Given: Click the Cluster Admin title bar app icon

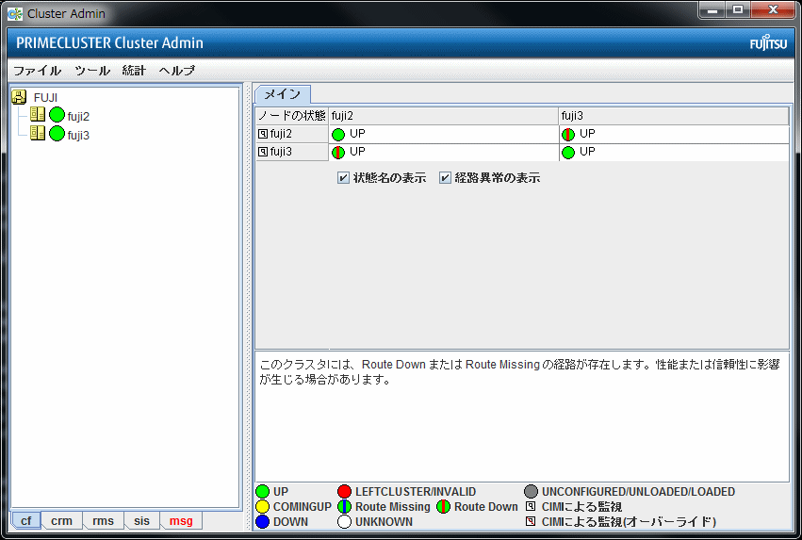Looking at the screenshot, I should pyautogui.click(x=15, y=14).
